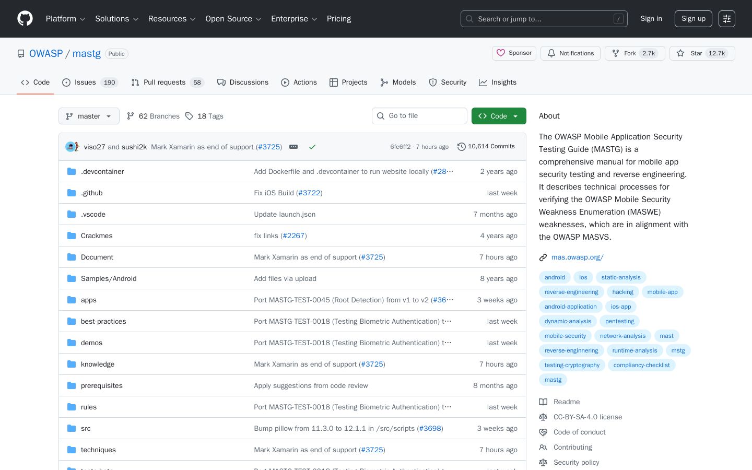Open commit hash 6fe6ff2
The height and width of the screenshot is (470, 752).
tap(401, 147)
